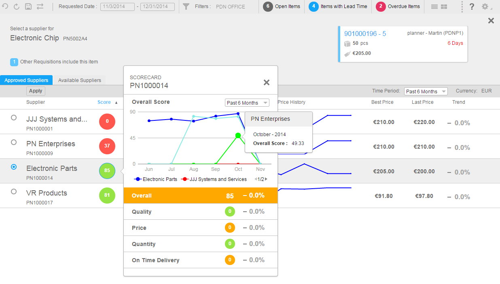500x284 pixels.
Task: Open settings gear icon
Action: click(485, 6)
